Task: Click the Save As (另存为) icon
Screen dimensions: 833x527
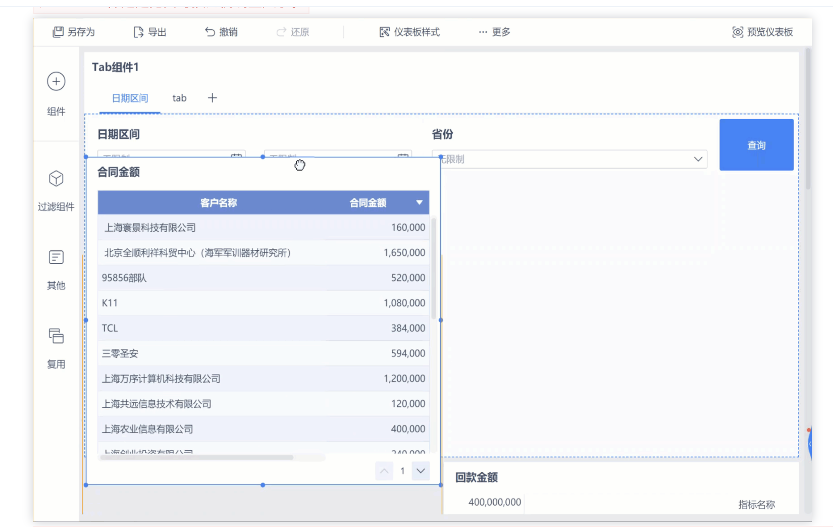Action: (x=58, y=32)
